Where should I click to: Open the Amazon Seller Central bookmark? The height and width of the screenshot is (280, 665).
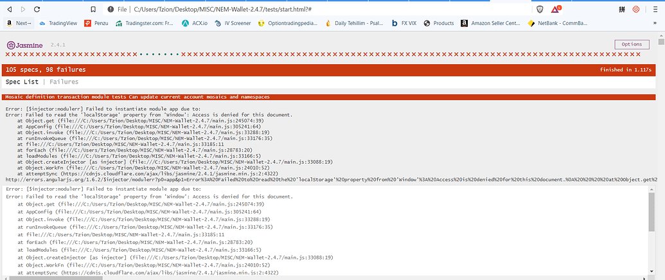(490, 23)
